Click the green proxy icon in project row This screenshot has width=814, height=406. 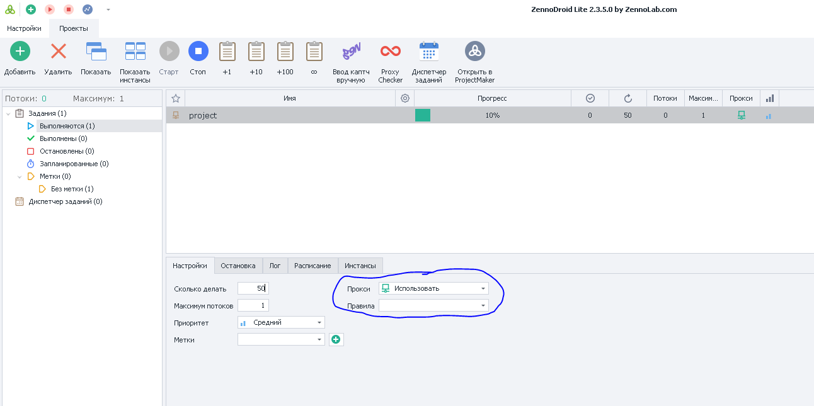coord(742,115)
